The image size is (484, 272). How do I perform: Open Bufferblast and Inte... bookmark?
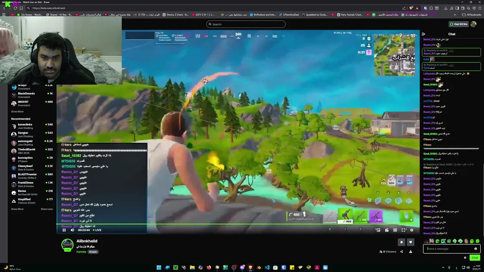click(x=263, y=15)
